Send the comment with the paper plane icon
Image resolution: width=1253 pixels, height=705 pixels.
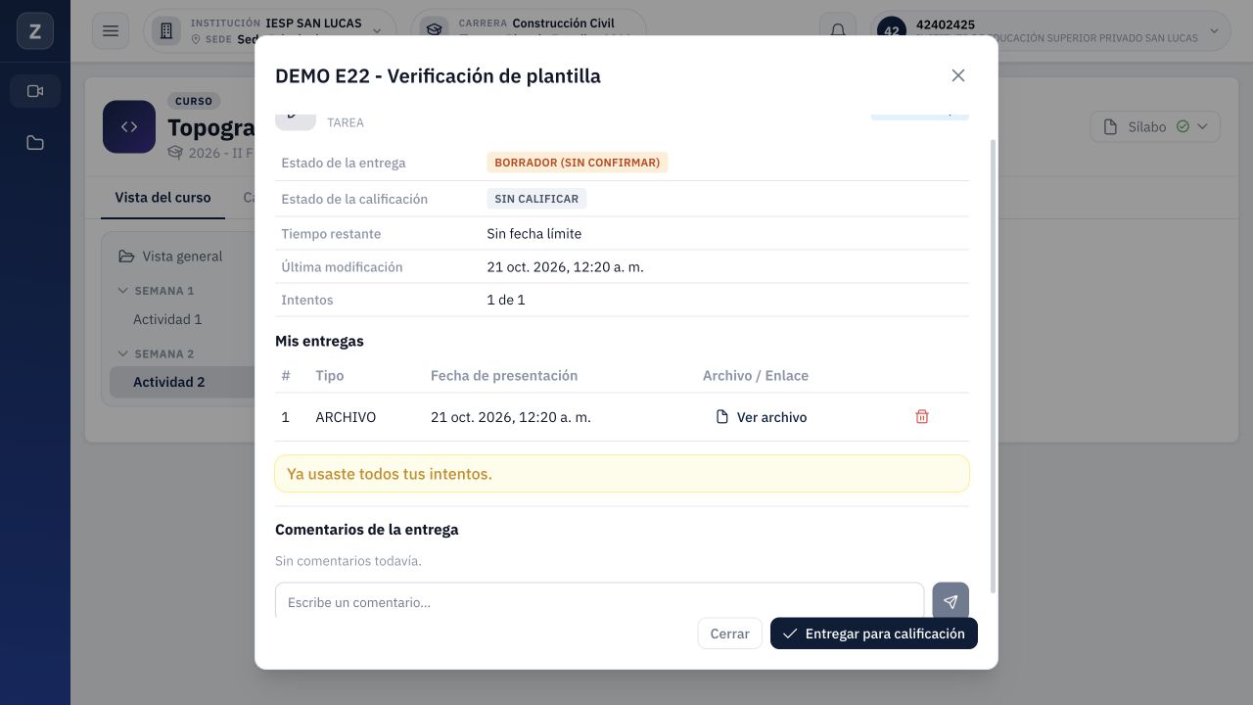coord(951,601)
